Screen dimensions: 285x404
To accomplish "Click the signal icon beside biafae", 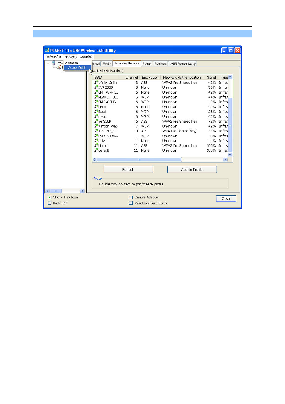I will click(96, 145).
